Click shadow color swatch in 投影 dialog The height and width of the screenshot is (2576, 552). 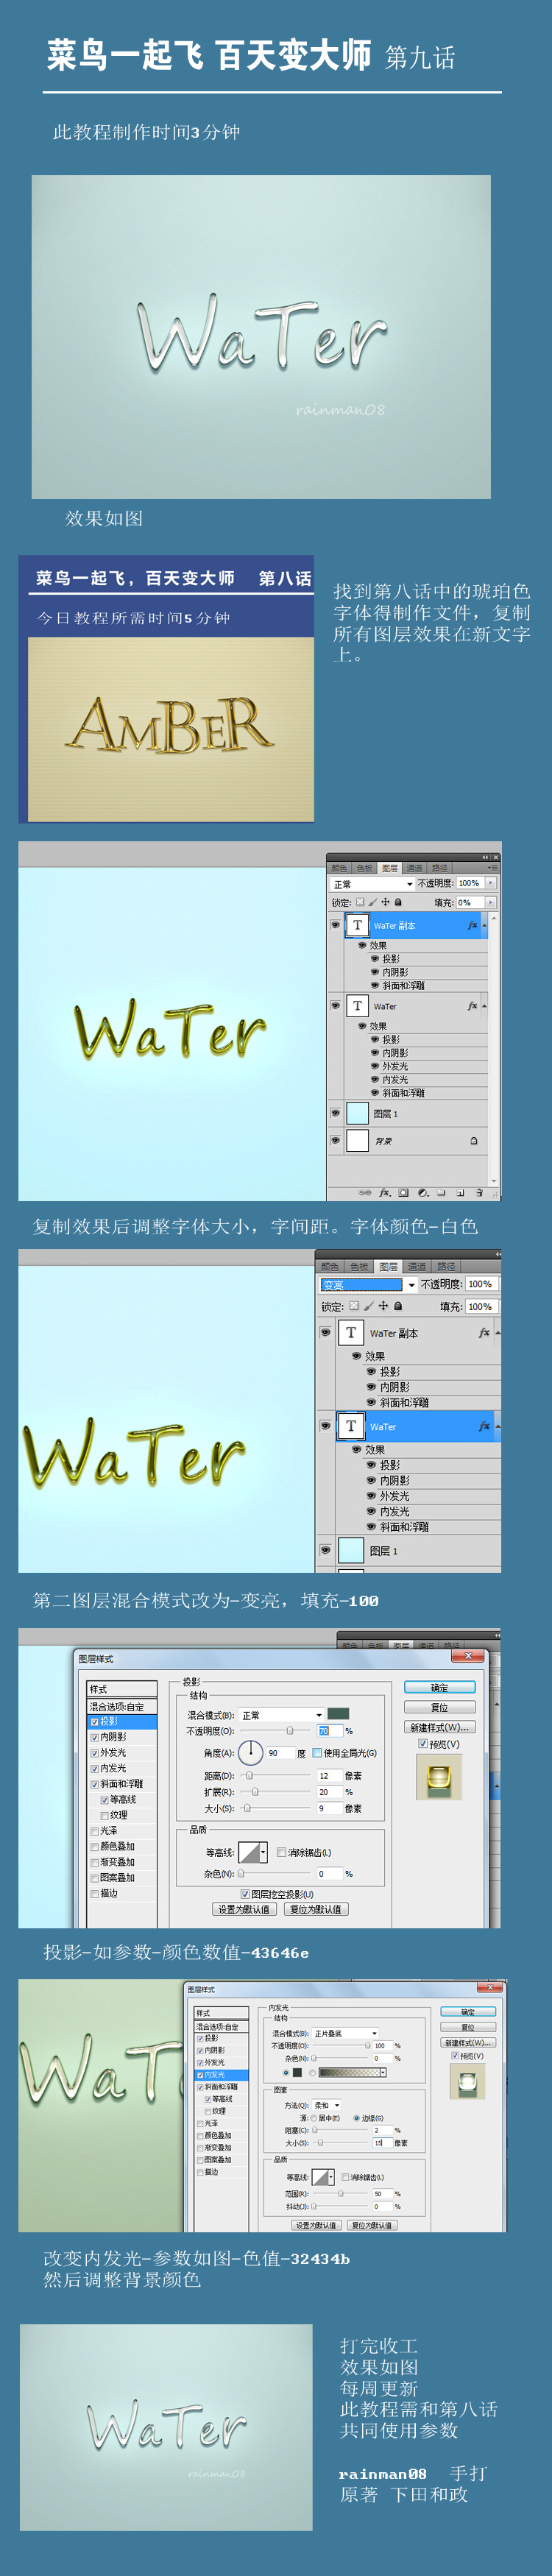(338, 1714)
